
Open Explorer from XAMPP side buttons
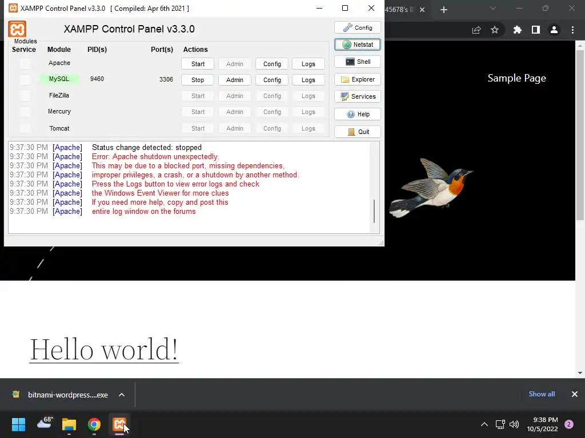[358, 79]
